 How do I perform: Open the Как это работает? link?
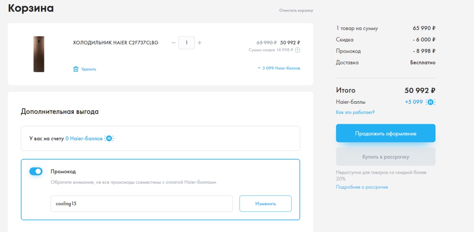pyautogui.click(x=355, y=112)
